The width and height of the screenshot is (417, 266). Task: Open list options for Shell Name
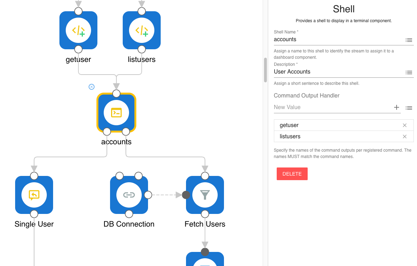pos(409,40)
